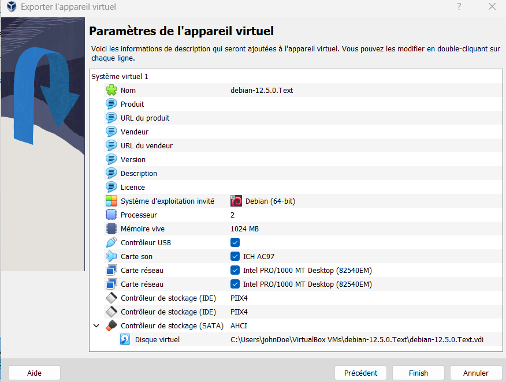The width and height of the screenshot is (506, 382).
Task: Click the speech bubble icon beside URL du vendeur
Action: coord(111,146)
